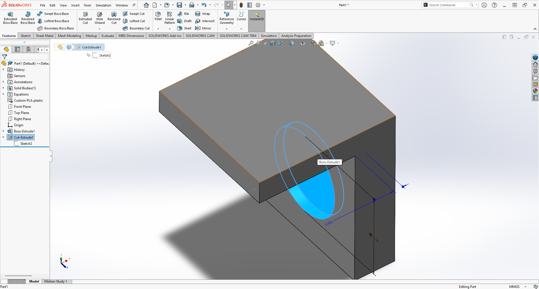Switch to PropertyManager tab
The image size is (539, 289).
(17, 50)
